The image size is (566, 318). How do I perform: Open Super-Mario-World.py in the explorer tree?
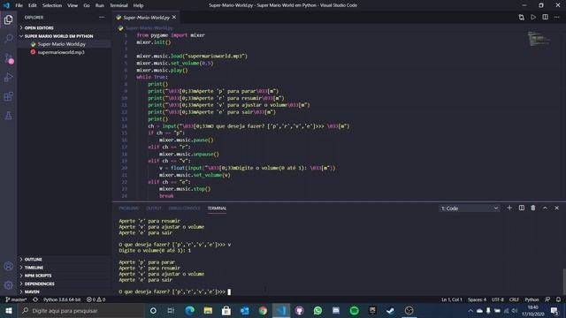[x=61, y=44]
